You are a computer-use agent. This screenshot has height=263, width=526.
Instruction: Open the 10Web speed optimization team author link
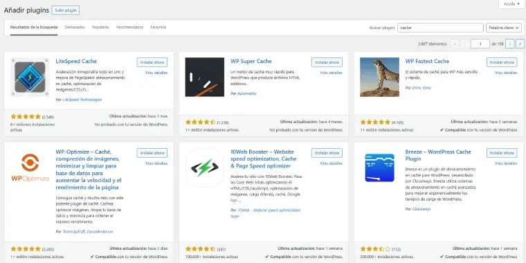(x=266, y=213)
